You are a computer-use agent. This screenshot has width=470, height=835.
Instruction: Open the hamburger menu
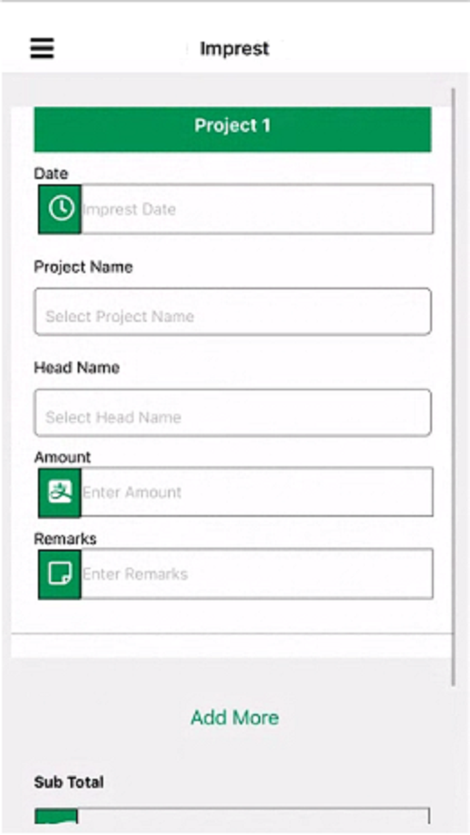tap(42, 48)
